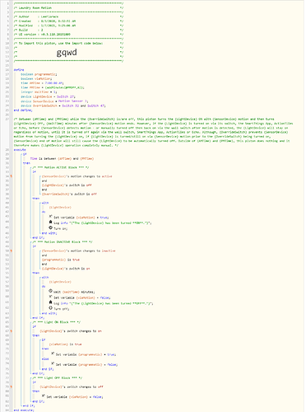Click device LightDevice = Switch 27 line
The width and height of the screenshot is (306, 412).
[48, 96]
